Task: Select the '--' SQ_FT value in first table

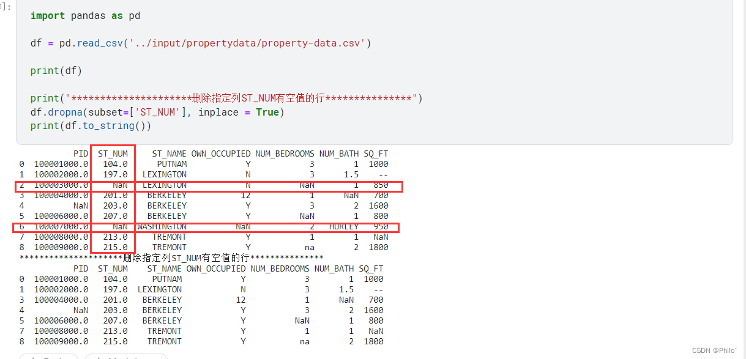Action: click(x=383, y=174)
